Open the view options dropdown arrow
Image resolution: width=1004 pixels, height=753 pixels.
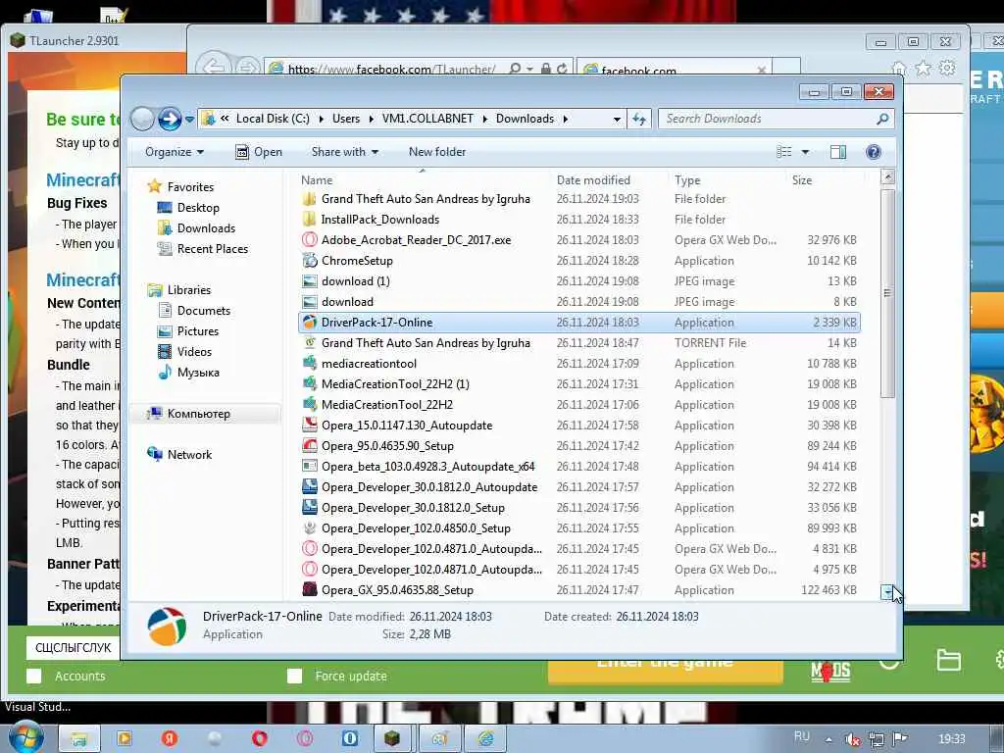coord(805,152)
